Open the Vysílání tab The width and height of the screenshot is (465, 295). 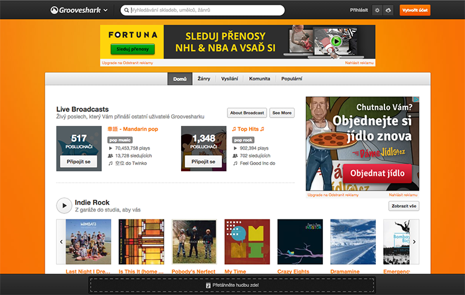click(229, 79)
